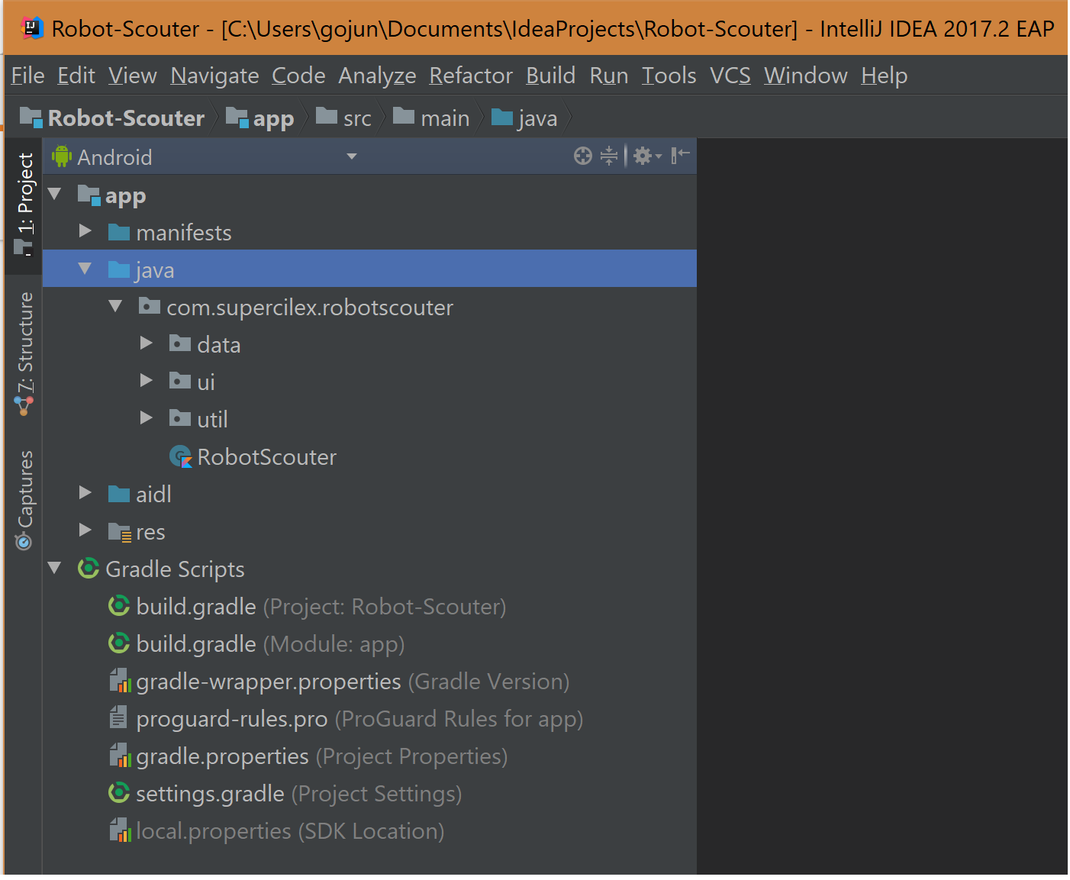Open the VCS menu
This screenshot has width=1070, height=880.
pos(730,76)
